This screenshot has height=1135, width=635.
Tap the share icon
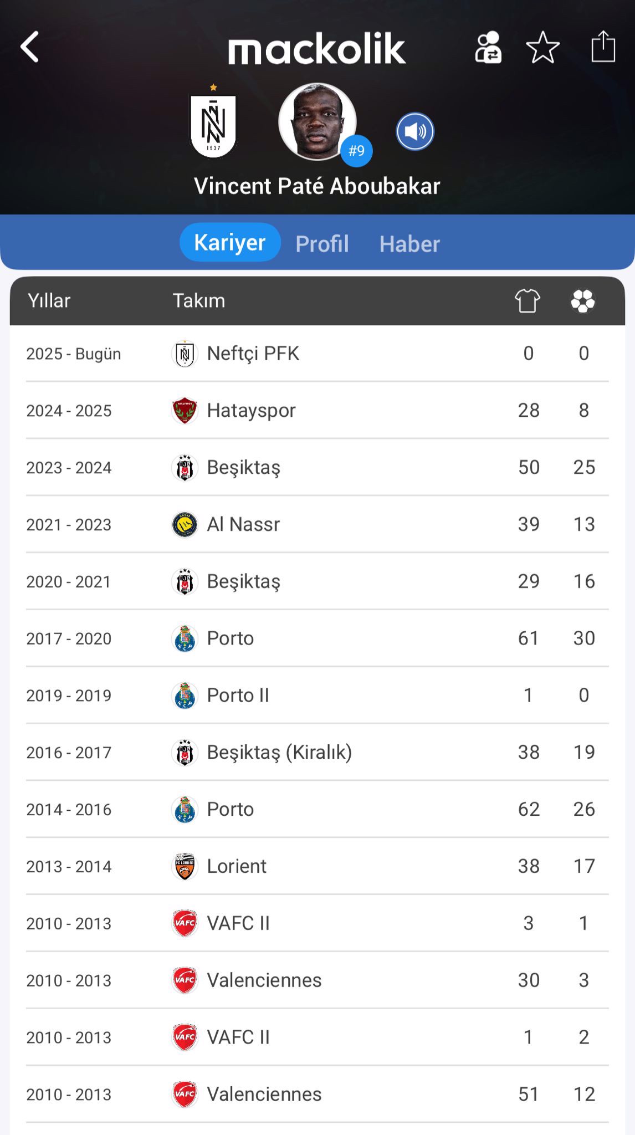(x=603, y=47)
